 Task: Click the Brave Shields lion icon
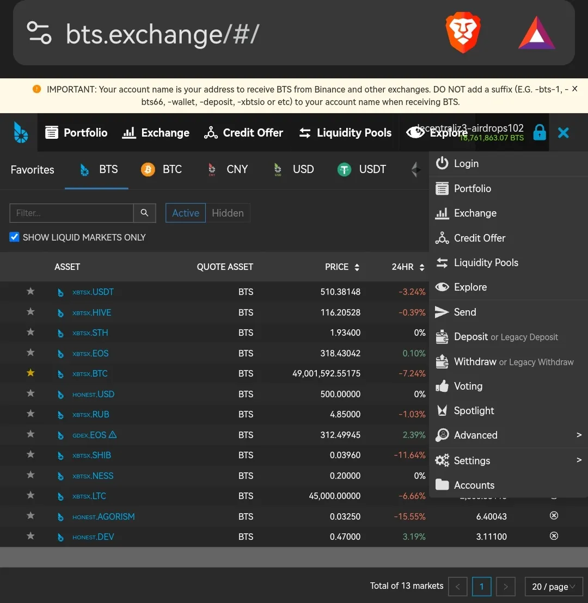(x=463, y=33)
